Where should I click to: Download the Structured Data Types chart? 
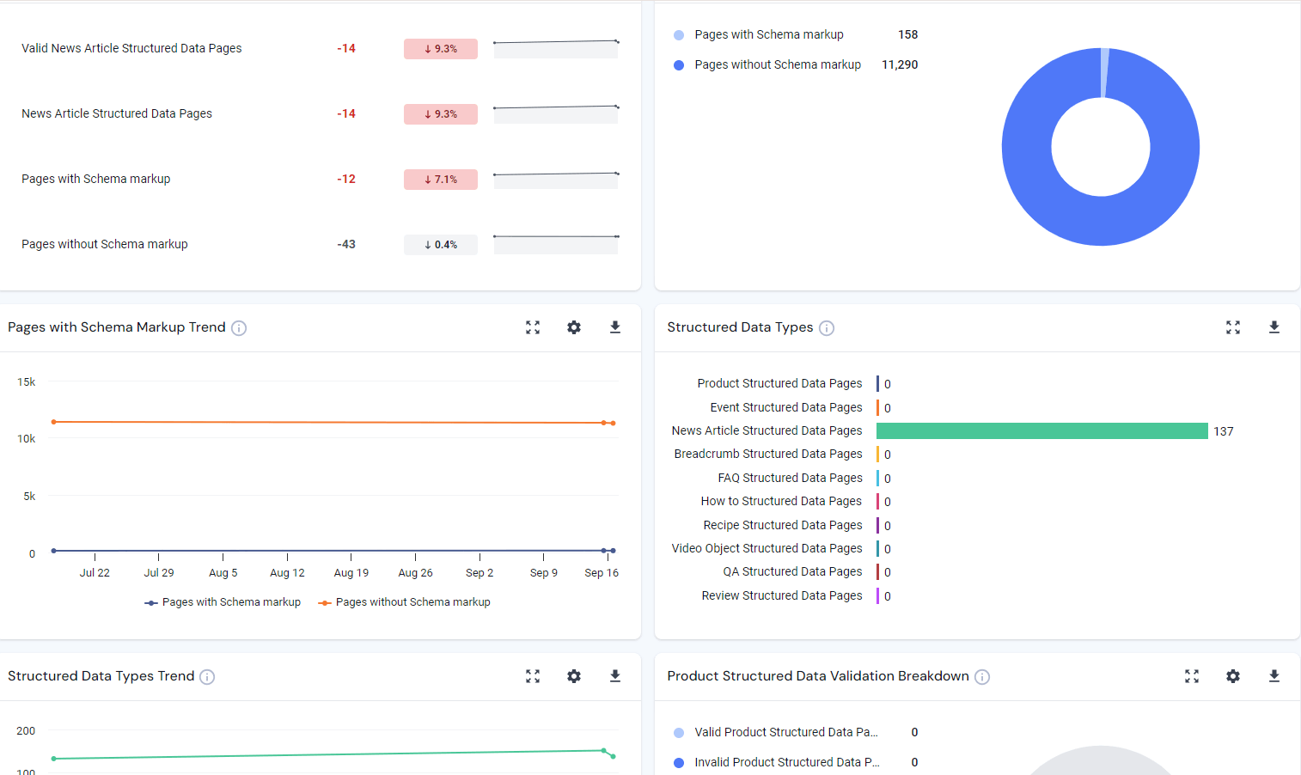(1274, 327)
